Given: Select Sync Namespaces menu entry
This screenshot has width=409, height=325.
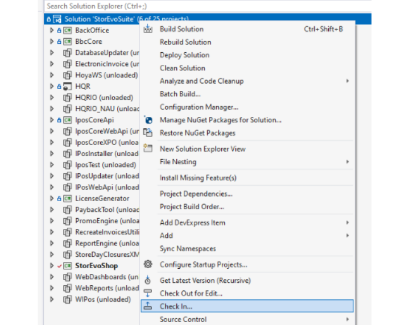Looking at the screenshot, I should (x=247, y=248).
